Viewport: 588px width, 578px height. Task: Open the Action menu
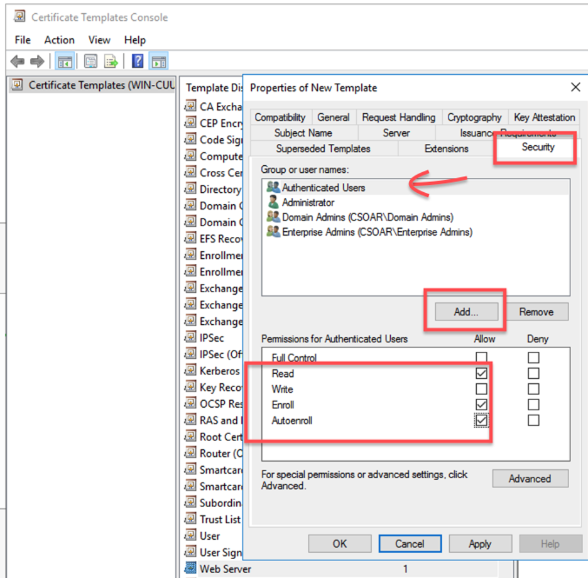59,40
